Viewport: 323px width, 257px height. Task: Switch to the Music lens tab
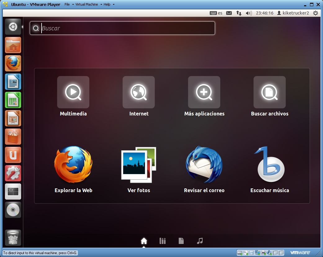click(x=200, y=241)
